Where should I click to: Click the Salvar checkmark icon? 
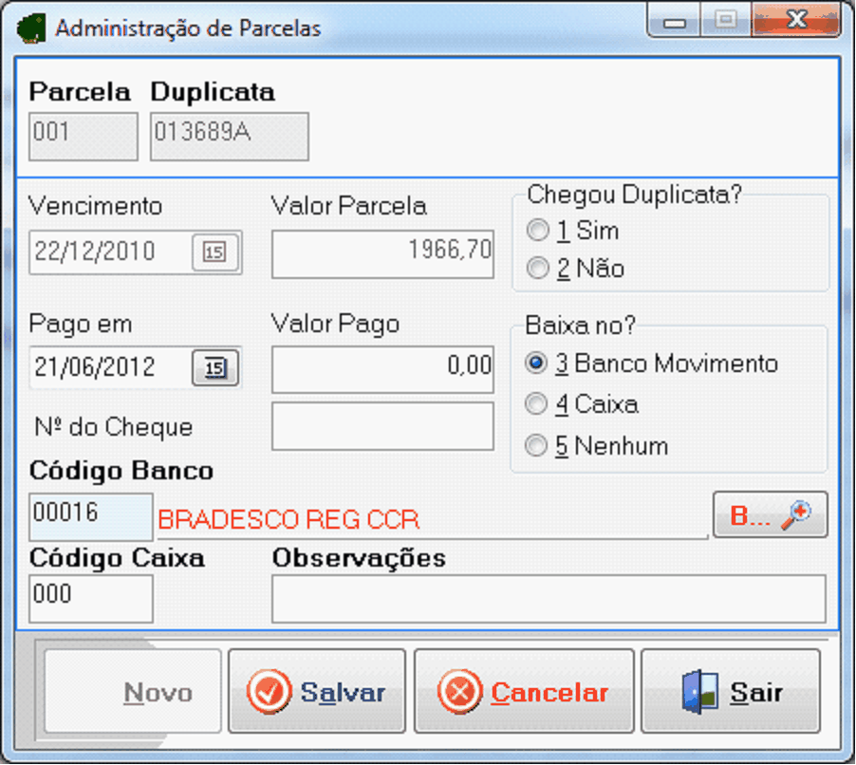(269, 693)
